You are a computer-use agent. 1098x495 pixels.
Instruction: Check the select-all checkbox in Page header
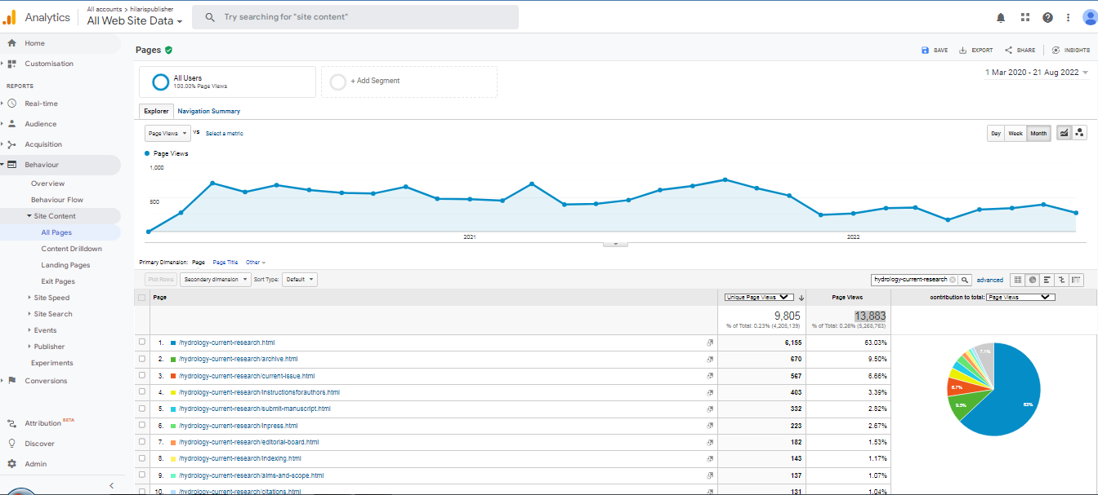(142, 298)
